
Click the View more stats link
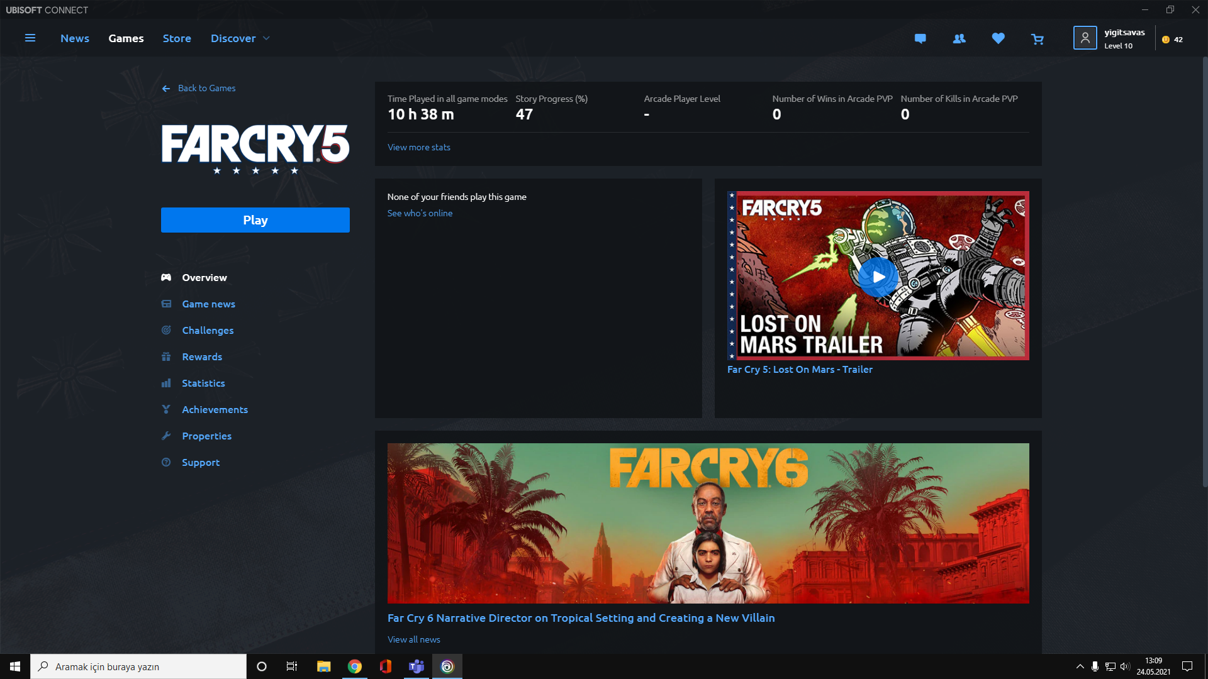[418, 147]
